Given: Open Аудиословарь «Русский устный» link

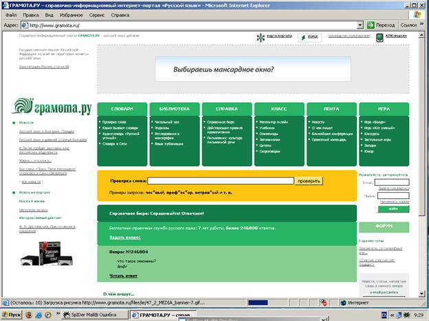Looking at the screenshot, I should (121, 136).
